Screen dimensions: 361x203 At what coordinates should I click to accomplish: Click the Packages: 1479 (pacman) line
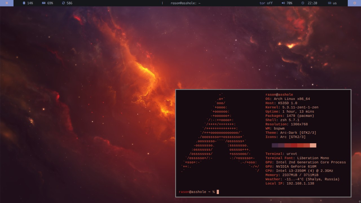[290, 116]
